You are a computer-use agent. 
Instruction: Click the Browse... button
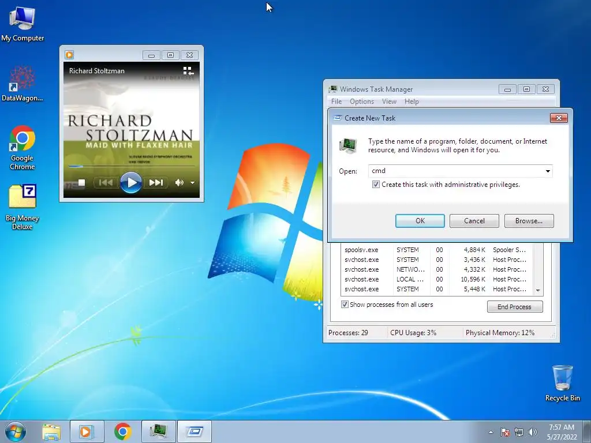pos(529,221)
